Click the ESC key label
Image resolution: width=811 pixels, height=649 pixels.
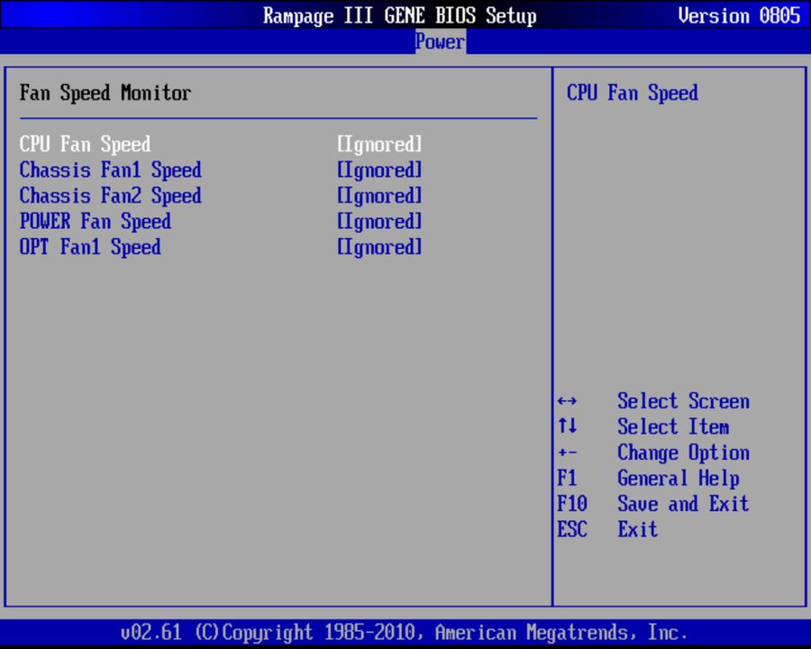(x=572, y=529)
